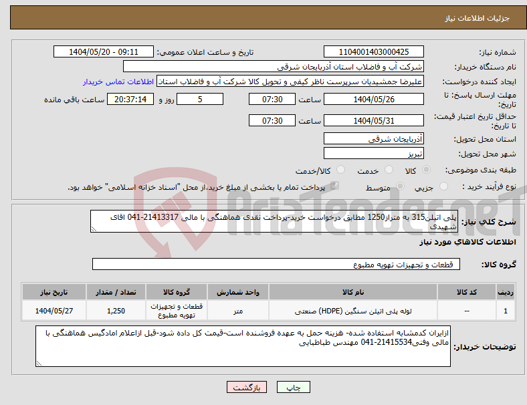
Task: Select the خدمت radio button
Action: click(389, 170)
